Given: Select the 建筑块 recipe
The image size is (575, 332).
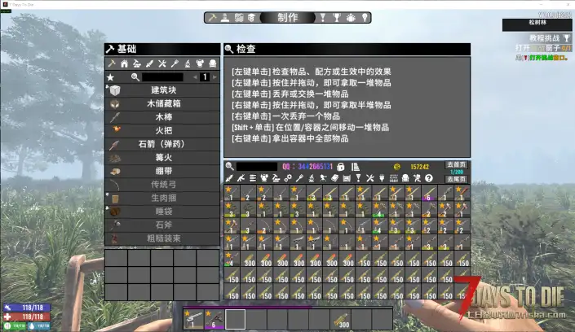Looking at the screenshot, I should coord(162,90).
